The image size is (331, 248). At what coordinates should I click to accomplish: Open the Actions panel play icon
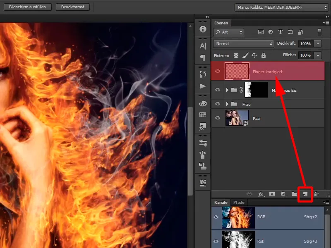coord(203,86)
